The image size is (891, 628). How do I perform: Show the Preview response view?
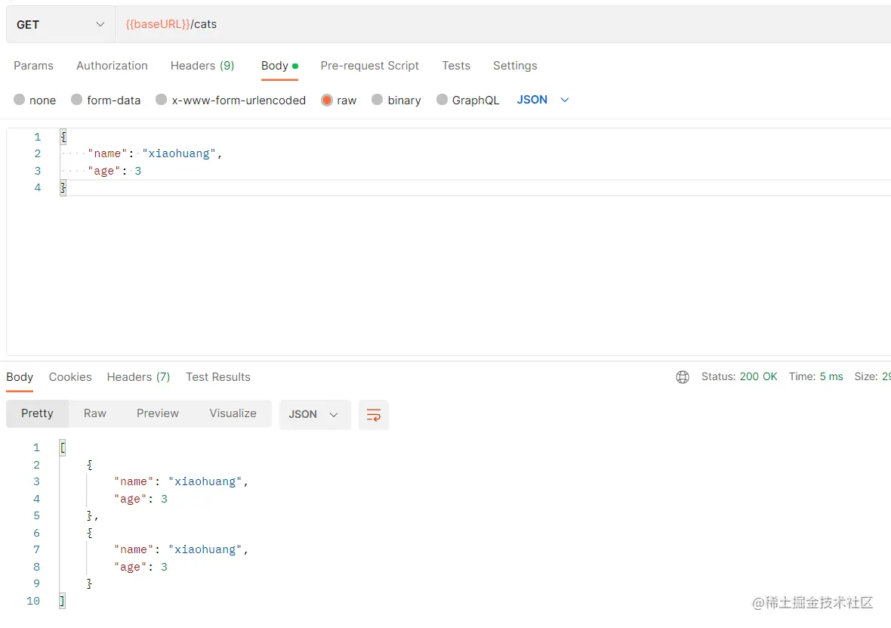[x=158, y=413]
